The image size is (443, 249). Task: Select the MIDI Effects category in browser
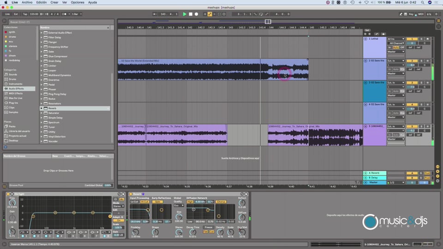16,94
